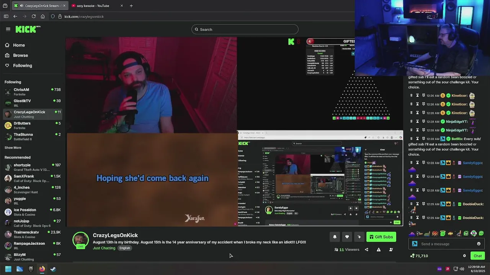Open browser home page
Viewport: 490px width, 275px height.
[x=43, y=16]
